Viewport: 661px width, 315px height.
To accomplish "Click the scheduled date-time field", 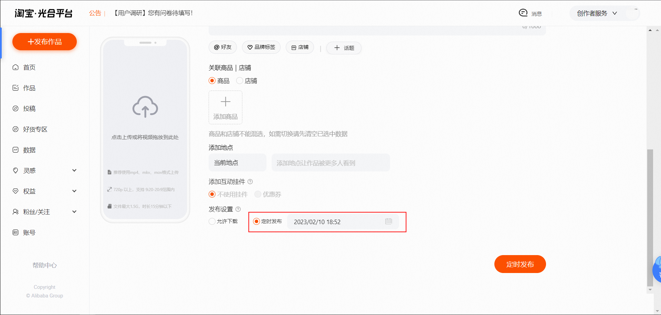I will [x=343, y=222].
